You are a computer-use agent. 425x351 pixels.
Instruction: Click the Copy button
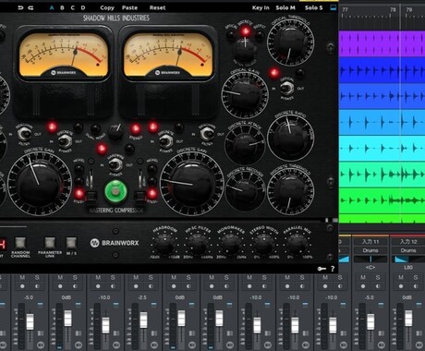click(107, 7)
